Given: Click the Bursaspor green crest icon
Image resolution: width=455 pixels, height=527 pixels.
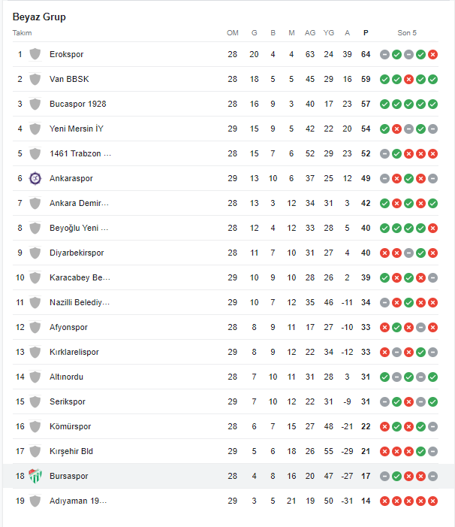Looking at the screenshot, I should 35,476.
